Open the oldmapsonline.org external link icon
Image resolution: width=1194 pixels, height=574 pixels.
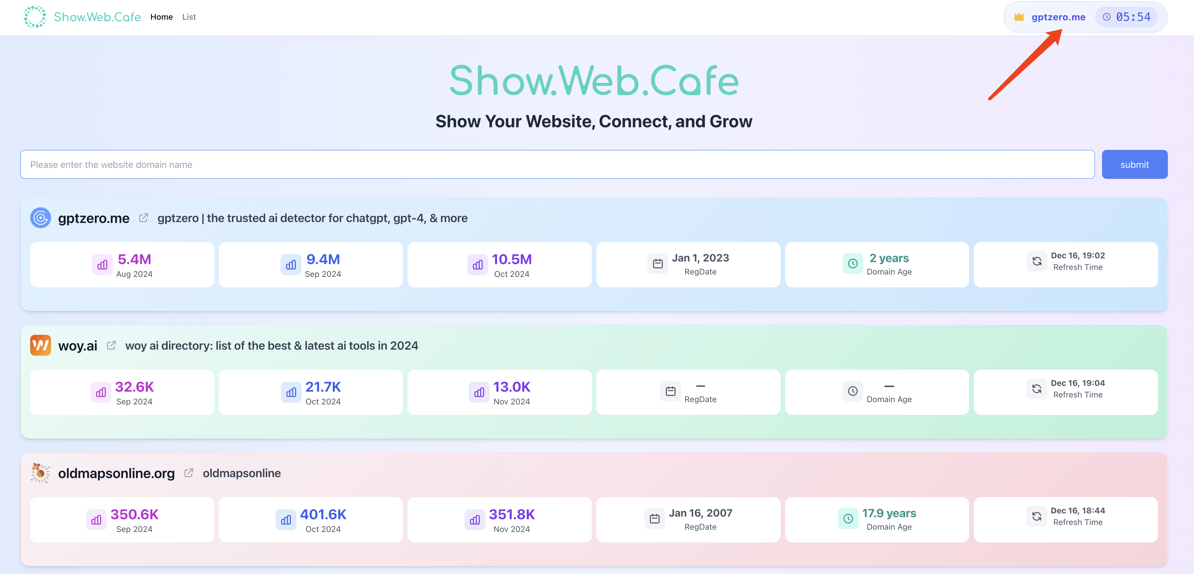(189, 473)
